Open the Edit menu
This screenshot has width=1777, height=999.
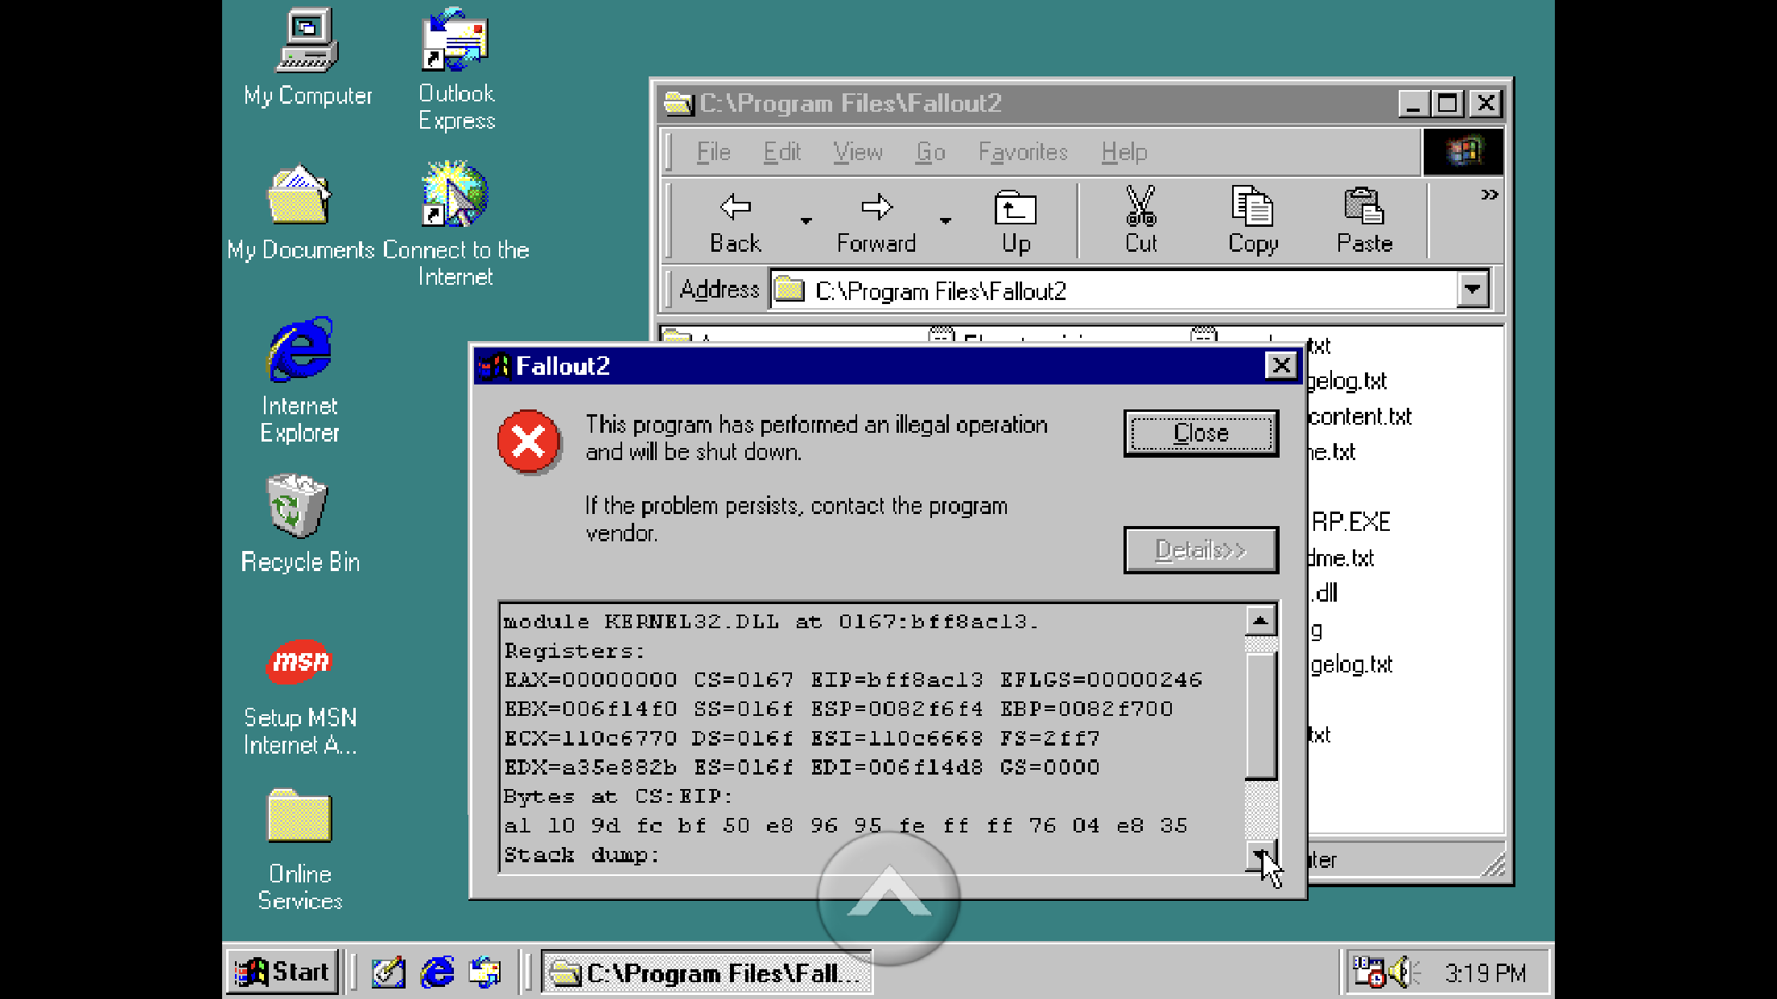coord(781,152)
